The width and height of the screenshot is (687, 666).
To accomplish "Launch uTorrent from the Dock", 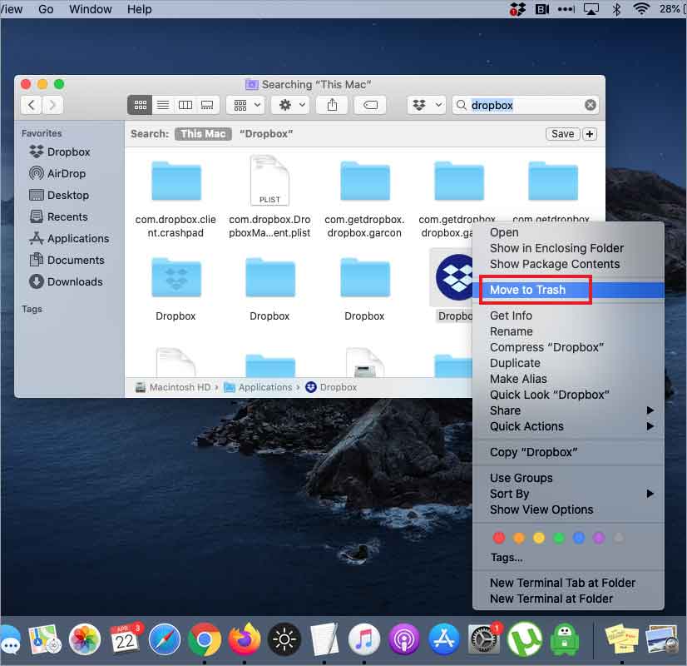I will coord(524,640).
